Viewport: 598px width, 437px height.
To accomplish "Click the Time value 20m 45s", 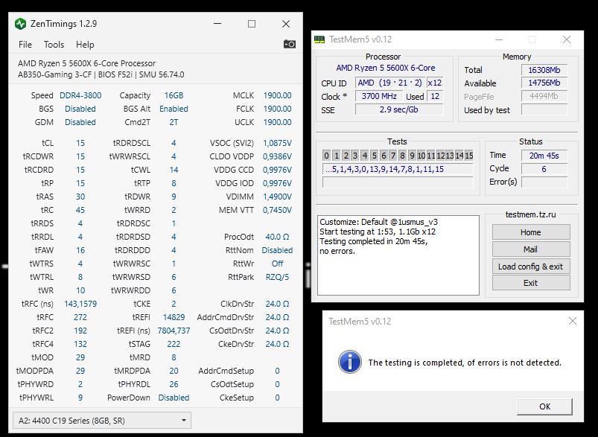I will (x=544, y=155).
